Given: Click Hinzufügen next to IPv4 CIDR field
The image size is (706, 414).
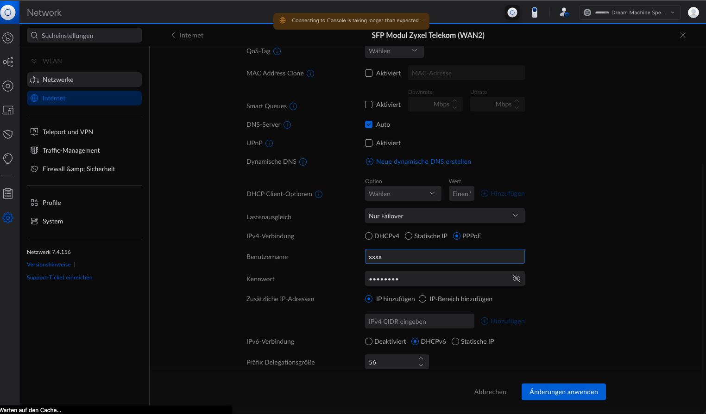Looking at the screenshot, I should (x=503, y=321).
